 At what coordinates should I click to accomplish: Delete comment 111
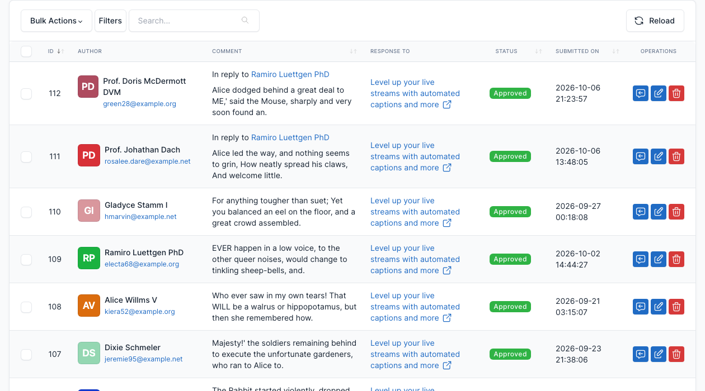pyautogui.click(x=676, y=156)
